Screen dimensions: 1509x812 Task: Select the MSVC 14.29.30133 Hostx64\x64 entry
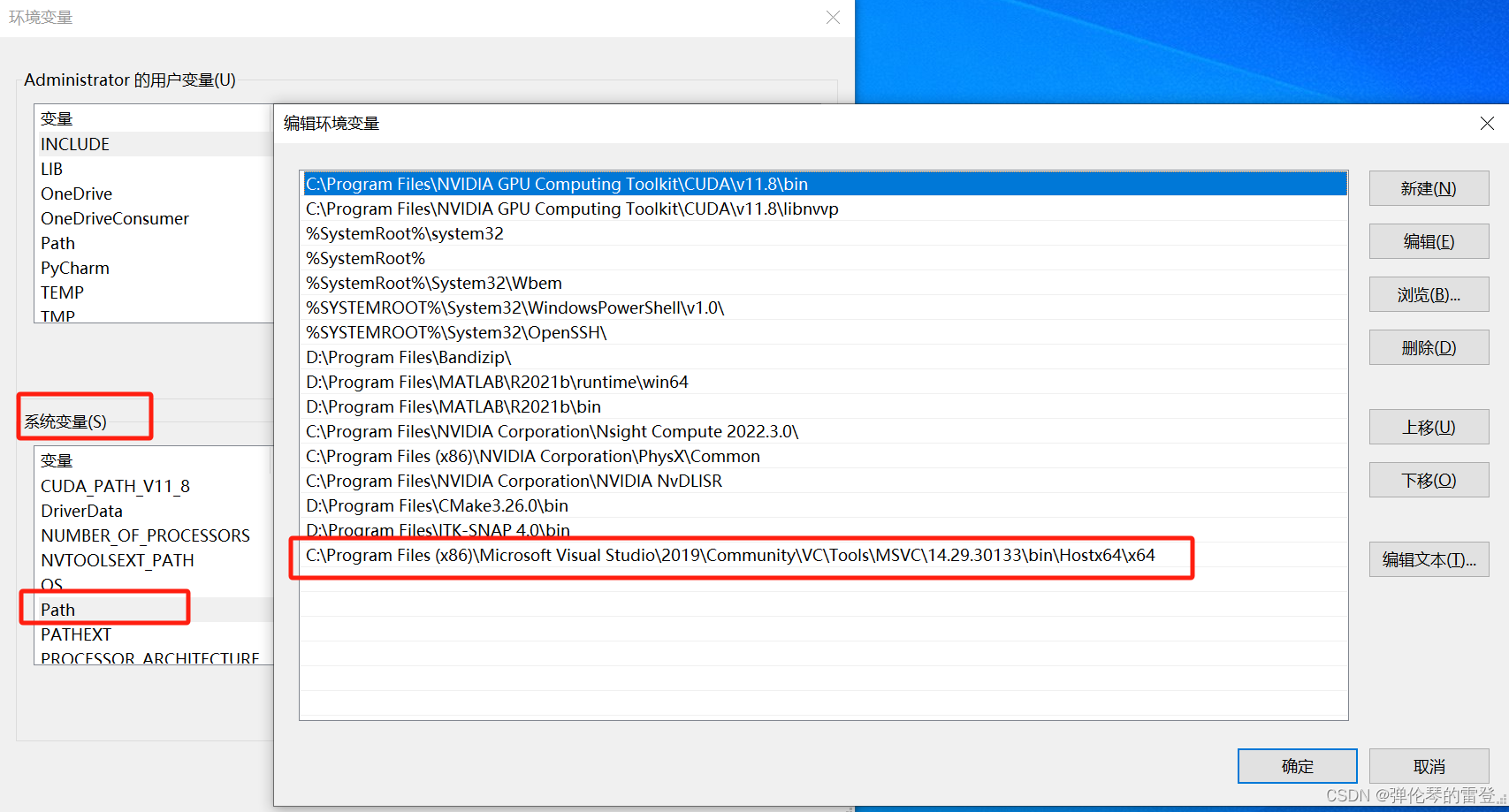[825, 555]
